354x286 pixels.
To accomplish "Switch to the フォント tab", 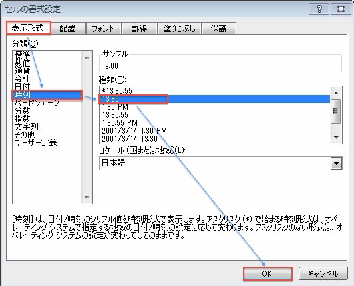I will tap(103, 29).
